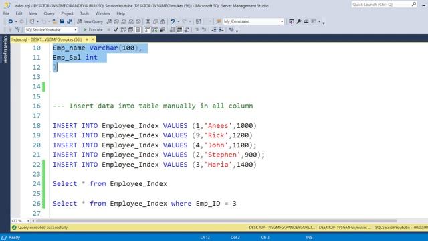428x241 pixels.
Task: Click the 'Select * from Employee_Index' line 24
Action: tap(110, 184)
